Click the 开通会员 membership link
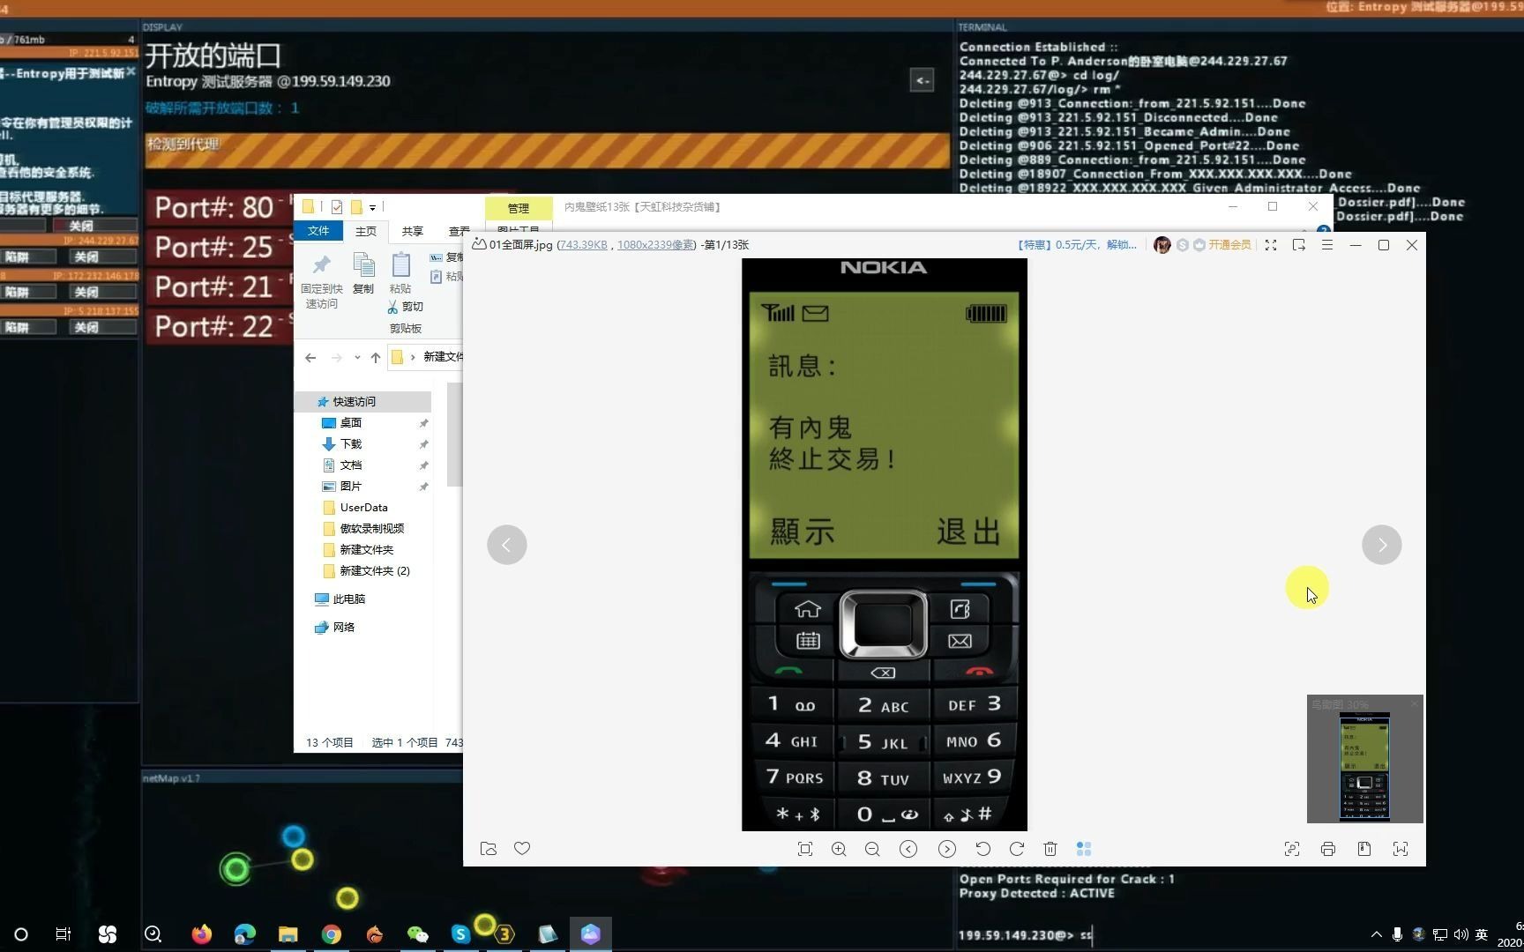The height and width of the screenshot is (952, 1524). pos(1229,245)
